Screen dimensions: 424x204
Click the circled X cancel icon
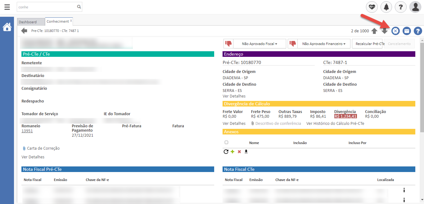(x=395, y=31)
